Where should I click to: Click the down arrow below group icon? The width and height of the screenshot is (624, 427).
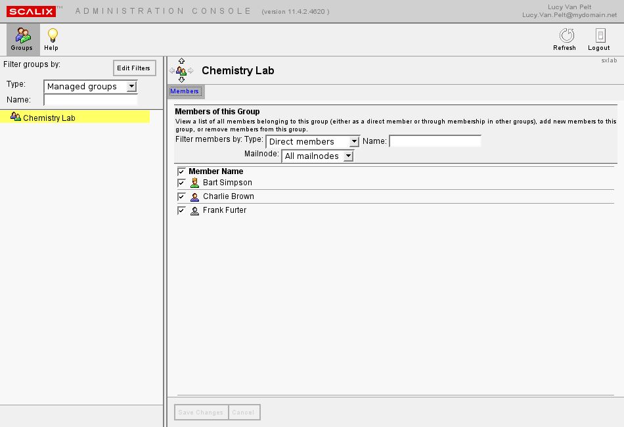182,79
